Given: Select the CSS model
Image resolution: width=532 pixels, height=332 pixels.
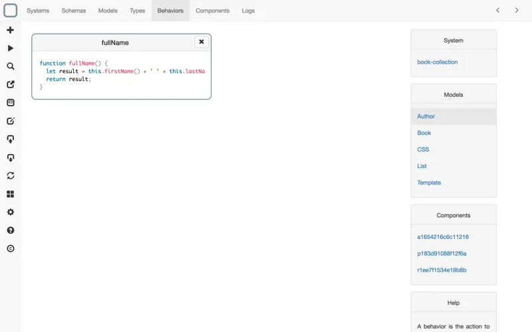Looking at the screenshot, I should coord(454,149).
